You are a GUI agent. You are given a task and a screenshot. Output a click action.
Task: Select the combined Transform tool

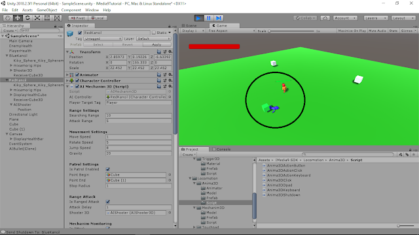point(57,18)
